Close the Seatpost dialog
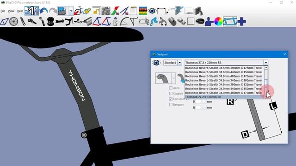 (x=284, y=54)
